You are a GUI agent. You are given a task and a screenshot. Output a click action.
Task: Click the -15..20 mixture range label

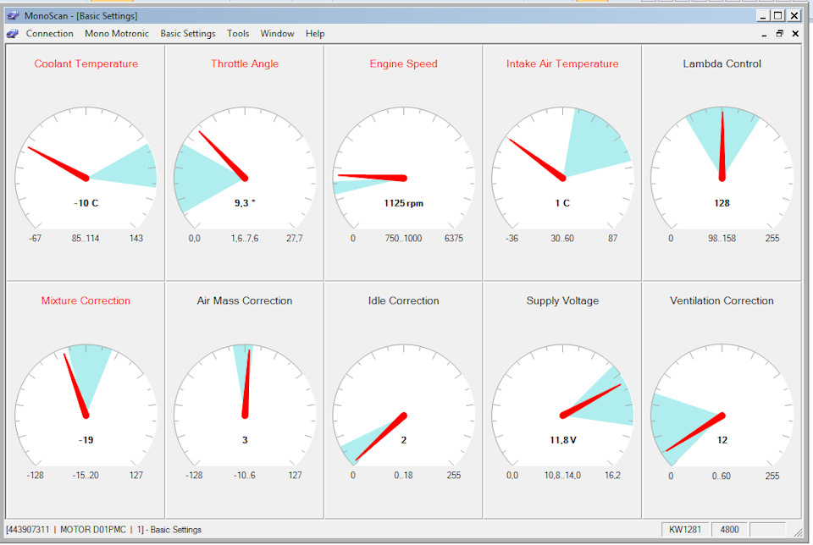(86, 475)
